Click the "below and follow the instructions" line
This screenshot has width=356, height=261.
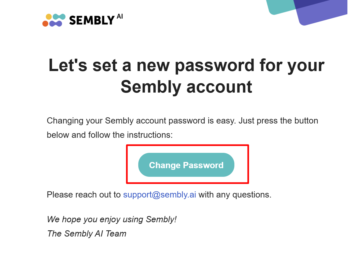(x=110, y=135)
